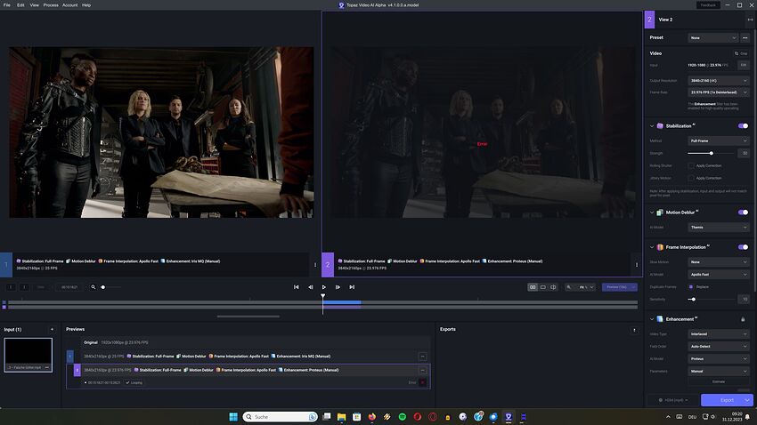Cancel the errored preview with red X
Viewport: 757px width, 425px height.
point(422,382)
